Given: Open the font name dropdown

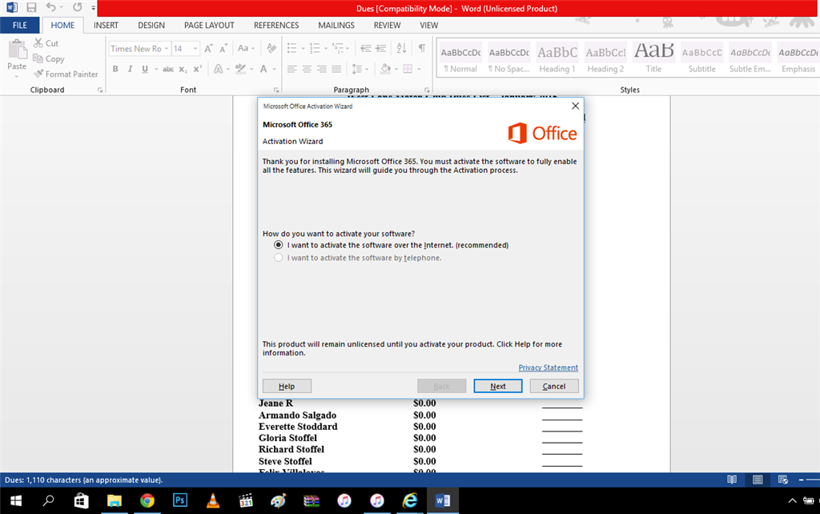Looking at the screenshot, I should pyautogui.click(x=167, y=49).
